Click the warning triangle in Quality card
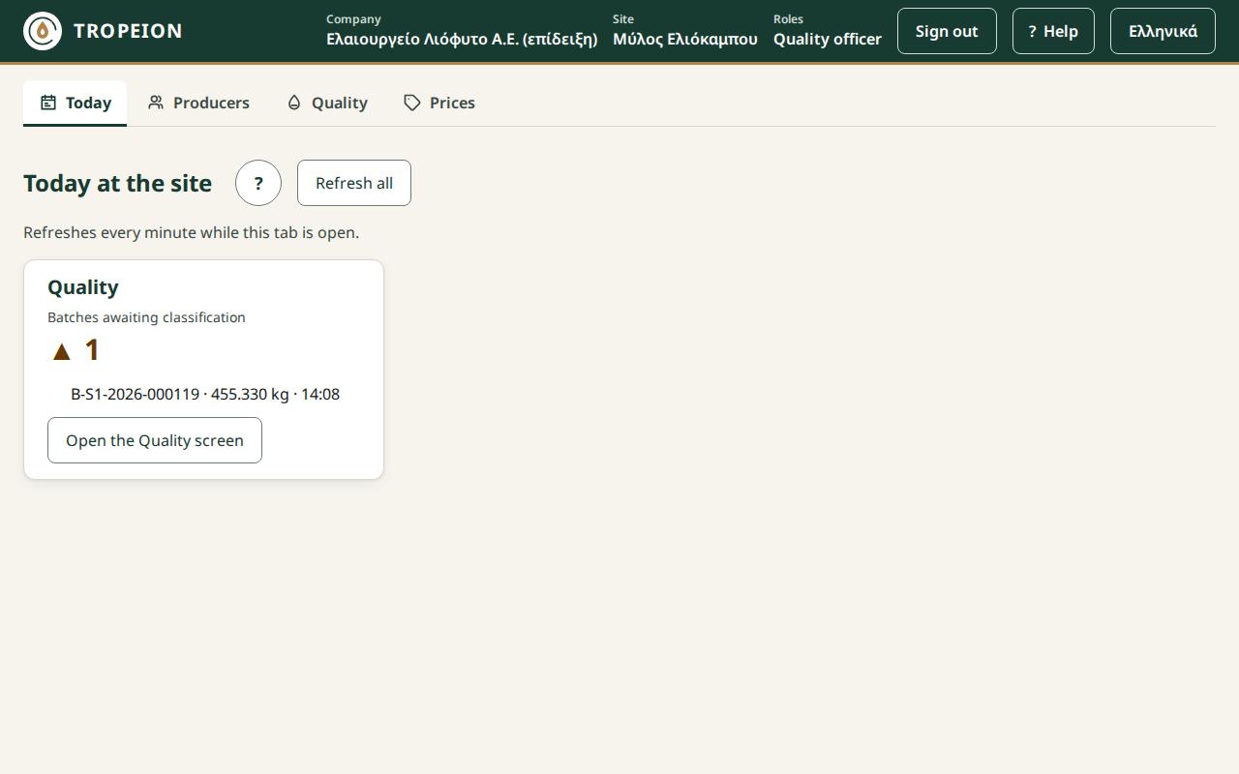The width and height of the screenshot is (1239, 774). point(62,351)
